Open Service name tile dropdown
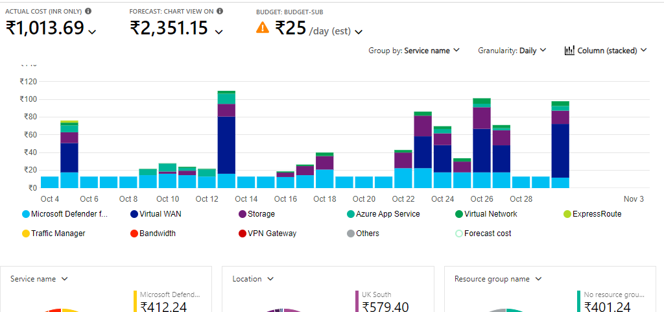Viewport: 664px width, 312px height. (40, 278)
